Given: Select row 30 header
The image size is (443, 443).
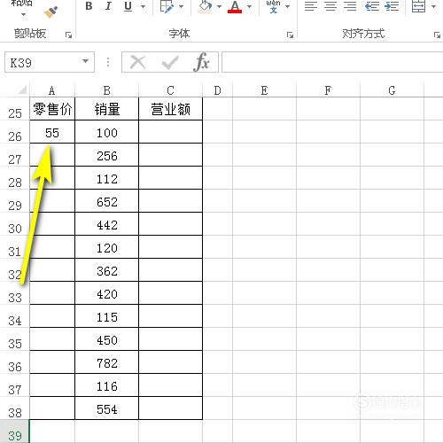Looking at the screenshot, I should tap(15, 224).
